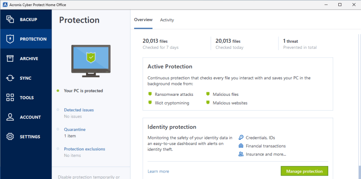Click the Credentials, IDs key icon
This screenshot has height=179, width=361.
pyautogui.click(x=241, y=138)
